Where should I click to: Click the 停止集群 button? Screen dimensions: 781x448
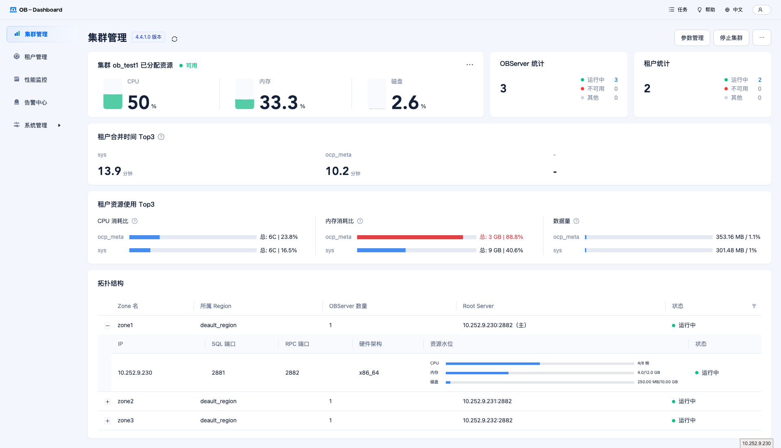pos(731,38)
